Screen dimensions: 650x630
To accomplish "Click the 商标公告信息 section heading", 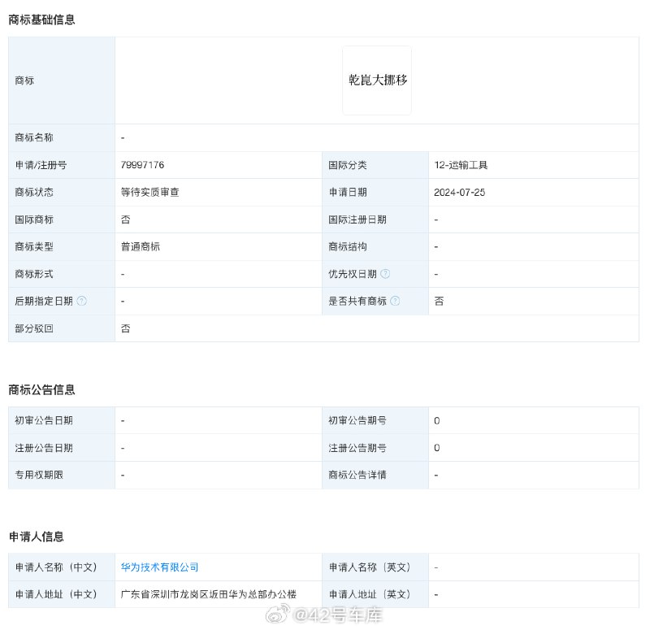I will pyautogui.click(x=41, y=389).
